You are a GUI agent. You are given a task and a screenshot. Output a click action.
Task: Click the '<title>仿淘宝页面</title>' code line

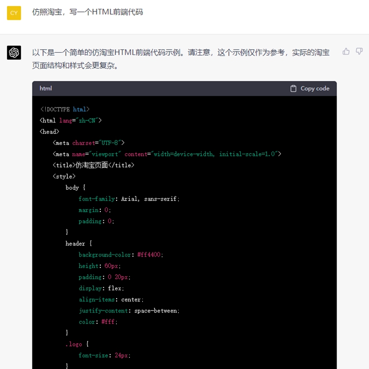93,165
